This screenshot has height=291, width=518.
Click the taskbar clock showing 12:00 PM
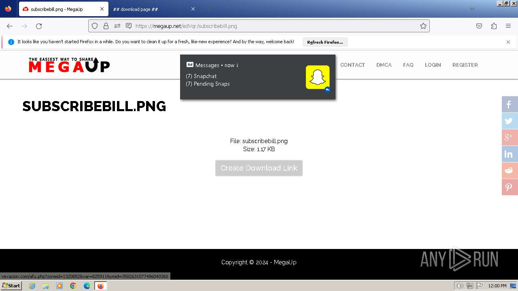(x=497, y=286)
